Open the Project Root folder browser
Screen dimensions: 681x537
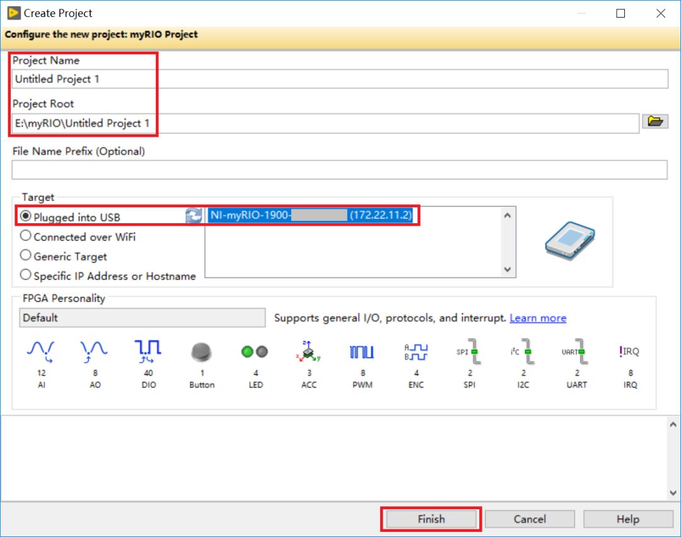pyautogui.click(x=656, y=122)
